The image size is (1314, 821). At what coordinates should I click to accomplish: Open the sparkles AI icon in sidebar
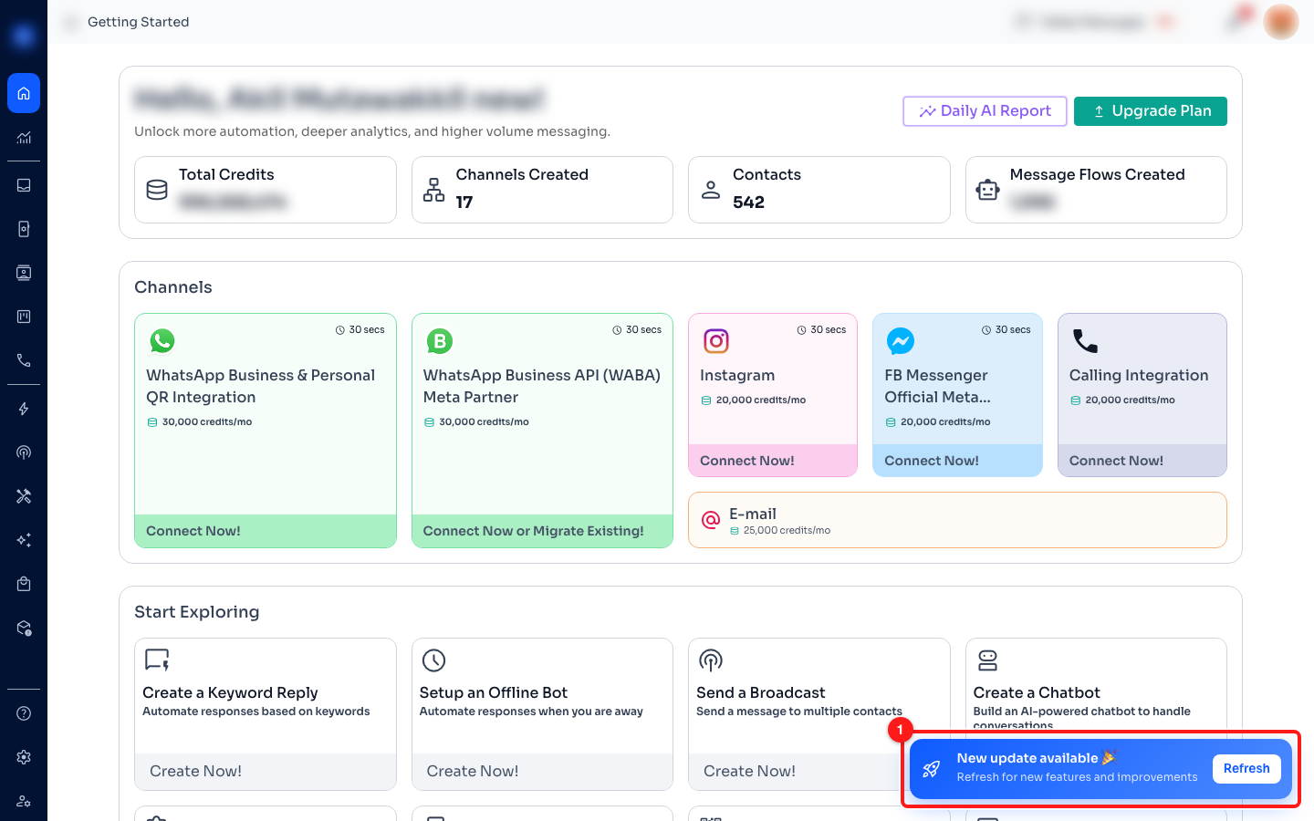pos(24,540)
